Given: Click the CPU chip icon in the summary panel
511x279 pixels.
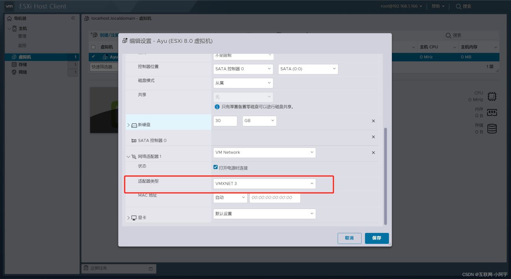Looking at the screenshot, I should (492, 96).
